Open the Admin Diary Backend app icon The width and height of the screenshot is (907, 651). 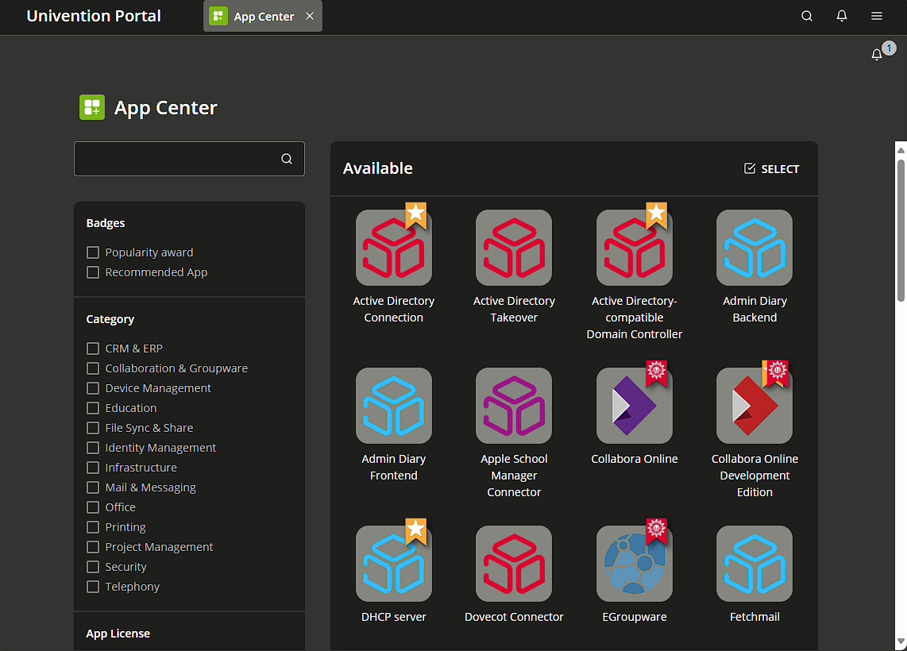[x=755, y=248]
